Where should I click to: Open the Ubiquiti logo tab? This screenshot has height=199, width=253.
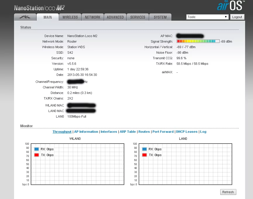tap(25, 17)
